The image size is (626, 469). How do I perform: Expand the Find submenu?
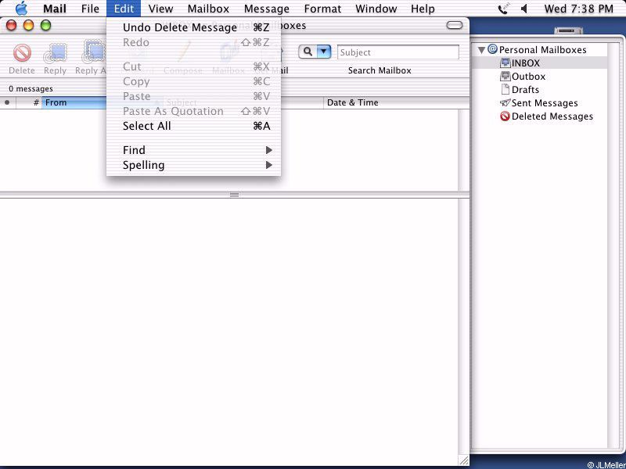point(193,150)
